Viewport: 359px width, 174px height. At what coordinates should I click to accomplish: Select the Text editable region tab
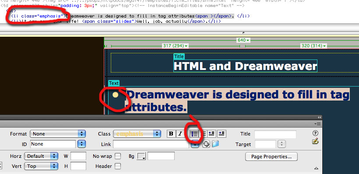click(x=113, y=83)
